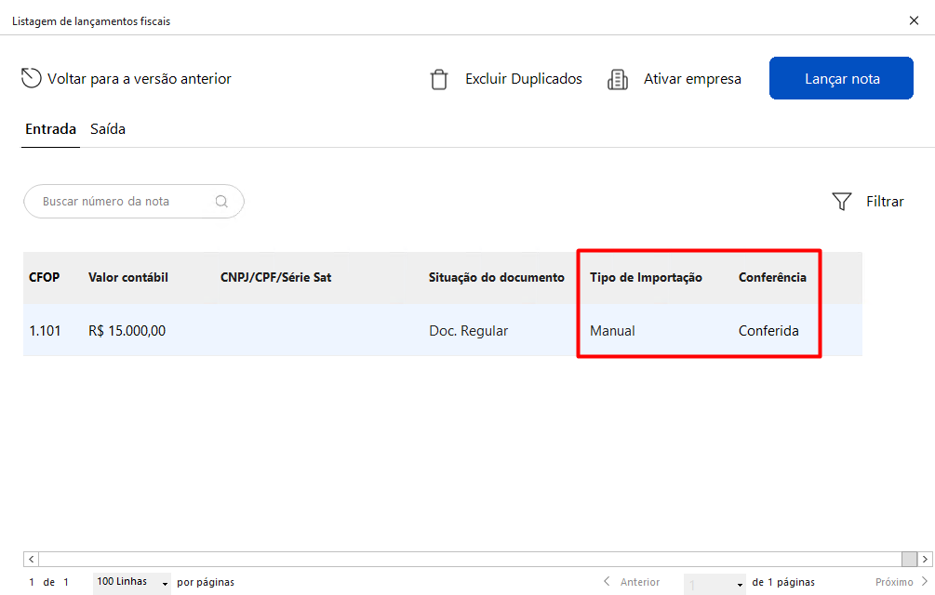Click the magnifier icon in search box
Viewport: 935px width, 595px height.
(x=221, y=202)
